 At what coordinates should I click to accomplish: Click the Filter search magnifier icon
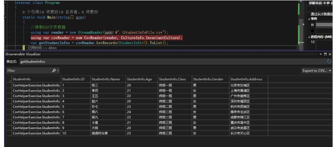coord(54,71)
